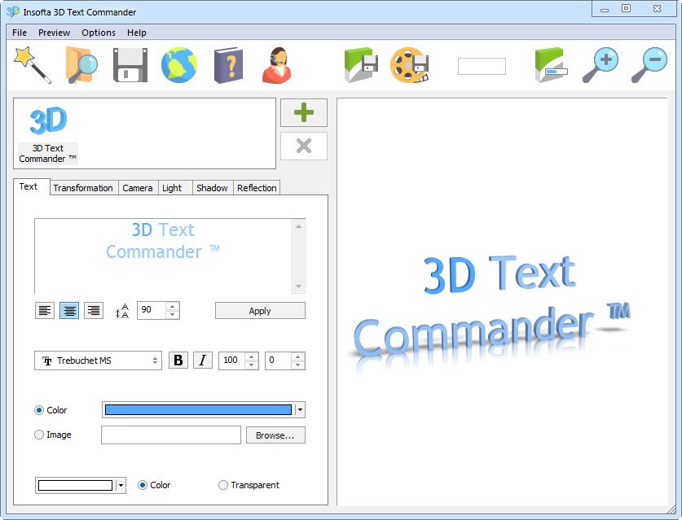
Task: Click the save image icon
Action: (361, 65)
